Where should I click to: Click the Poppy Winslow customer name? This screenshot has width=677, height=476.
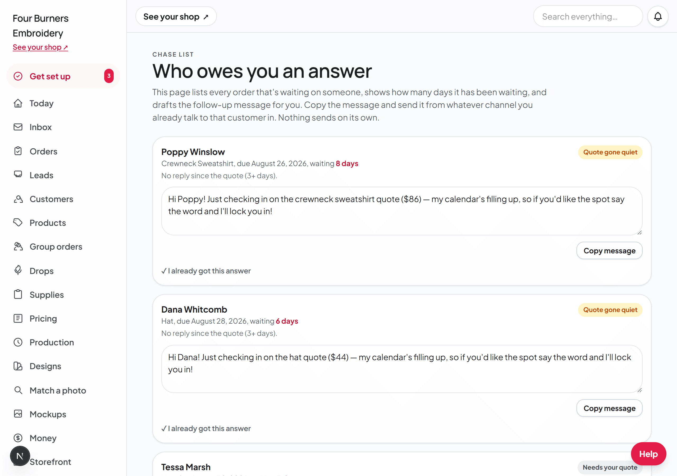pos(193,152)
